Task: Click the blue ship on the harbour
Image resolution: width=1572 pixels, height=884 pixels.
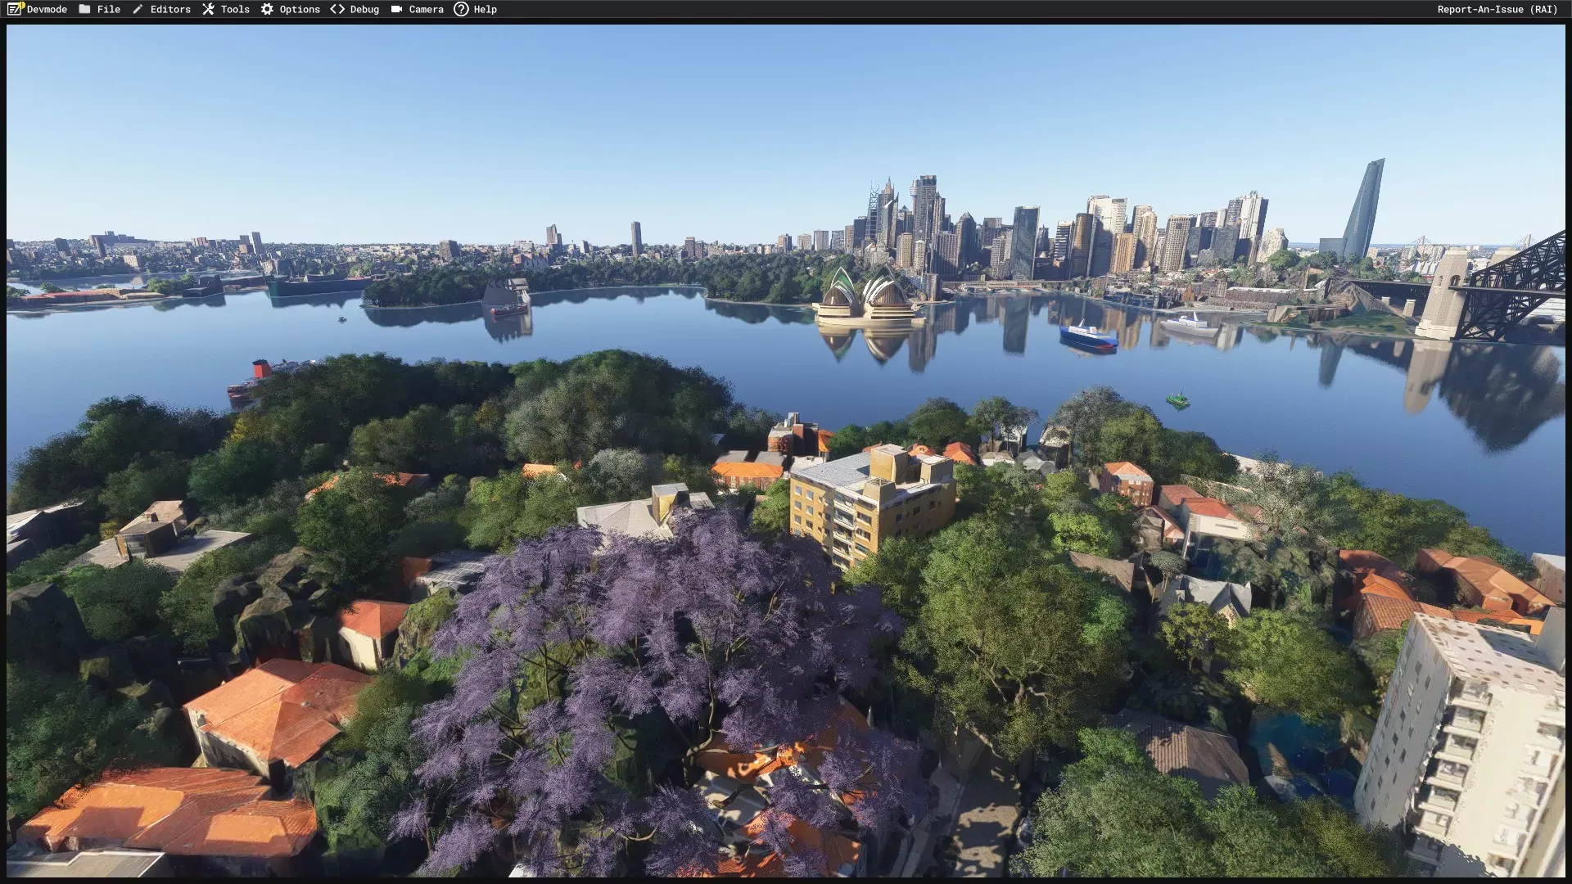Action: (1087, 336)
